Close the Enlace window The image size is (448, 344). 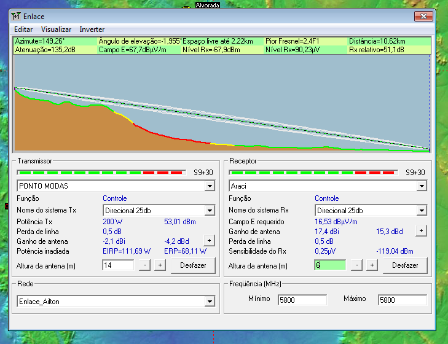423,17
